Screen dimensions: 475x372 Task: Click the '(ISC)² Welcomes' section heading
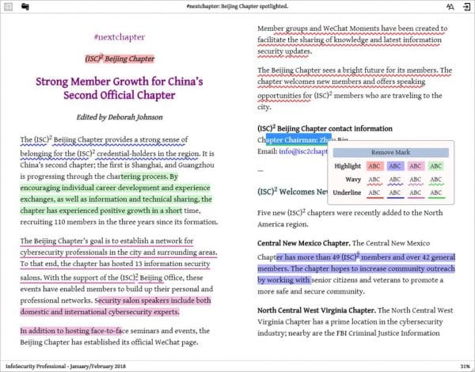point(293,192)
